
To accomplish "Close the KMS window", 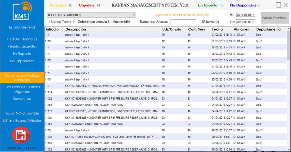I will [286, 5].
